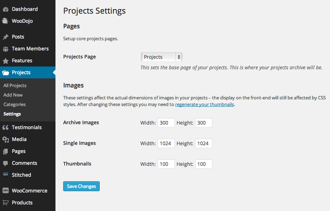Select Add New under Projects
Screen dimensions: 330x211
[13, 95]
